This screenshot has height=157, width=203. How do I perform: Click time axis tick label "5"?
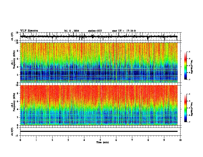(x=100, y=140)
